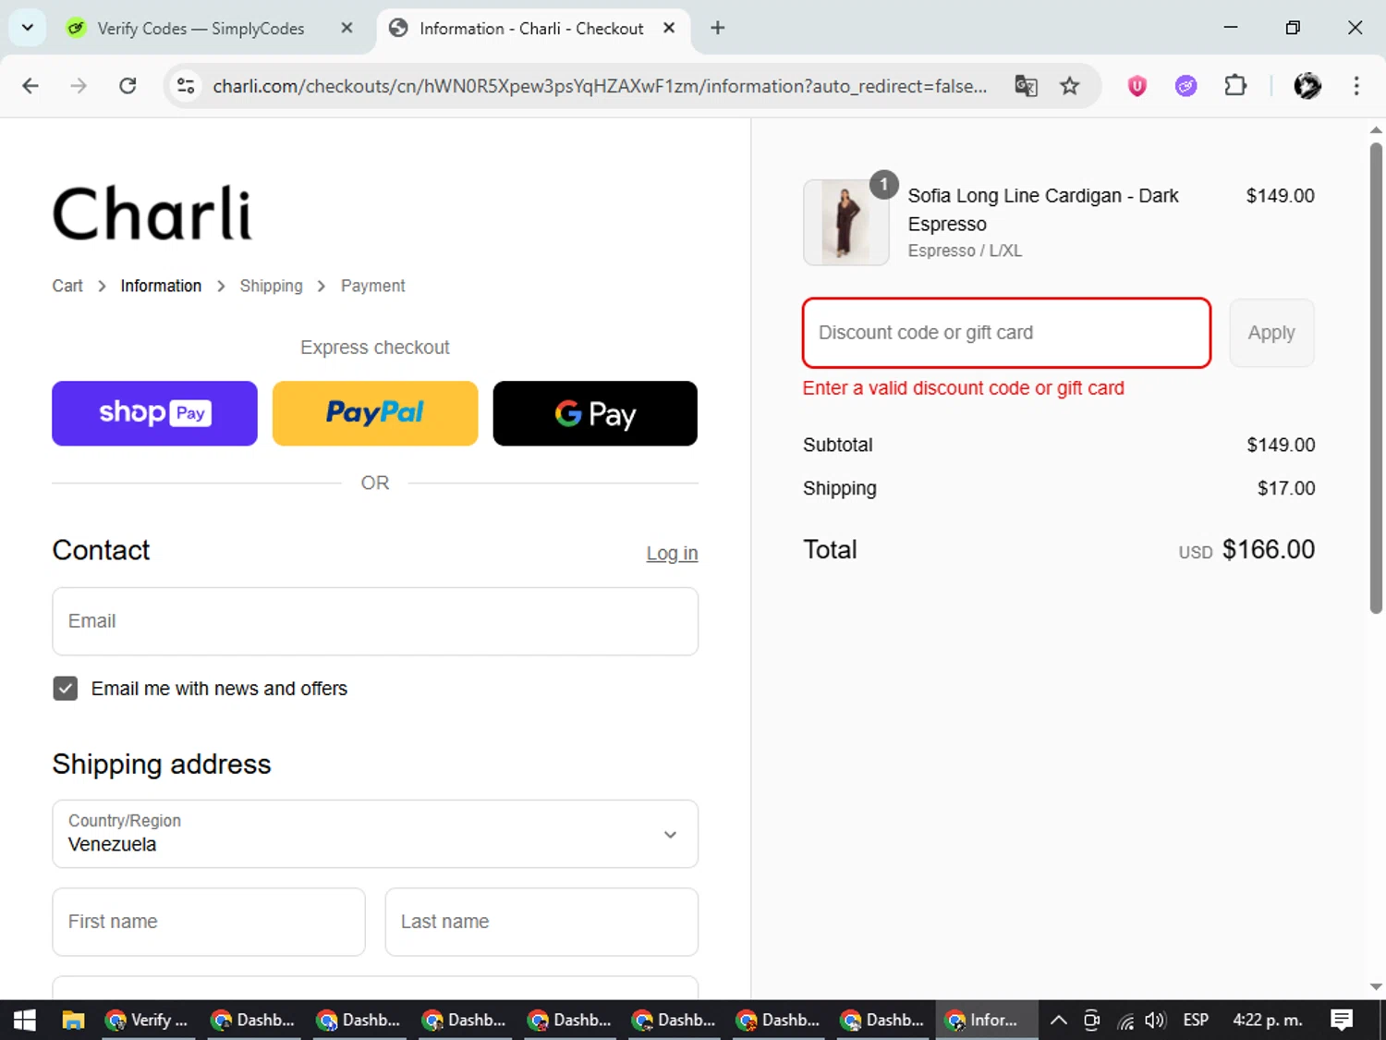
Task: Click the Total amount $166.00
Action: (1269, 550)
